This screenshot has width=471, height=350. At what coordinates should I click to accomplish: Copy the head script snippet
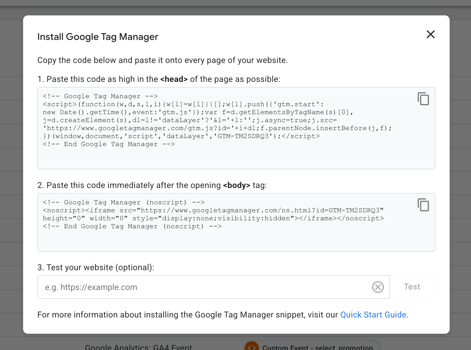423,99
